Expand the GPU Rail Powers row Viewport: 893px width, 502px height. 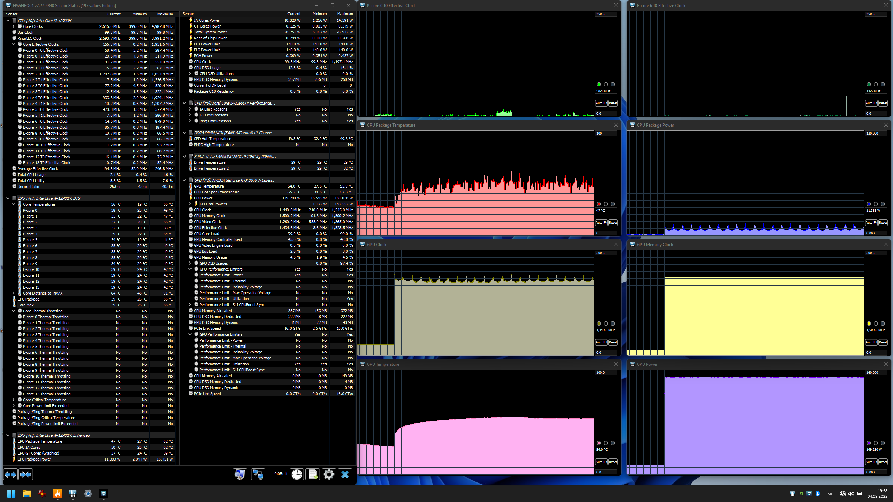[x=190, y=204]
